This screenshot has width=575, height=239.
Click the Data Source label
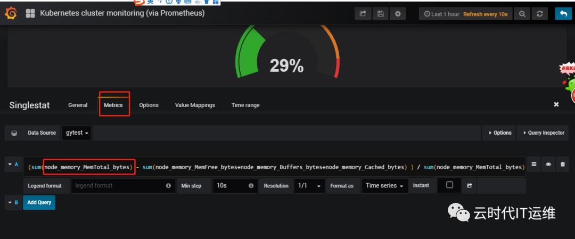(x=42, y=133)
